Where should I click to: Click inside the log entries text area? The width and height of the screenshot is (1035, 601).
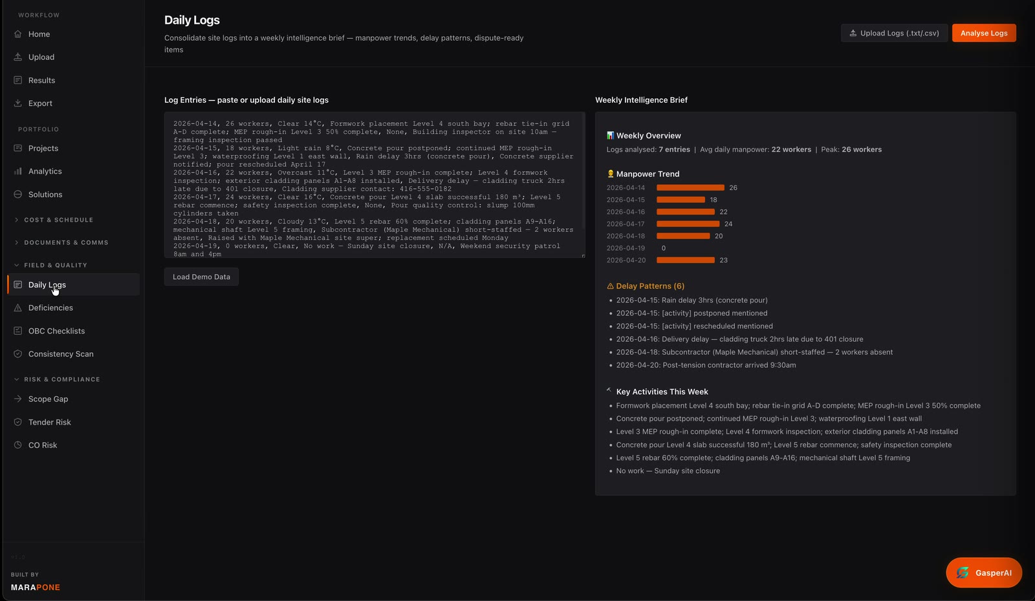375,185
